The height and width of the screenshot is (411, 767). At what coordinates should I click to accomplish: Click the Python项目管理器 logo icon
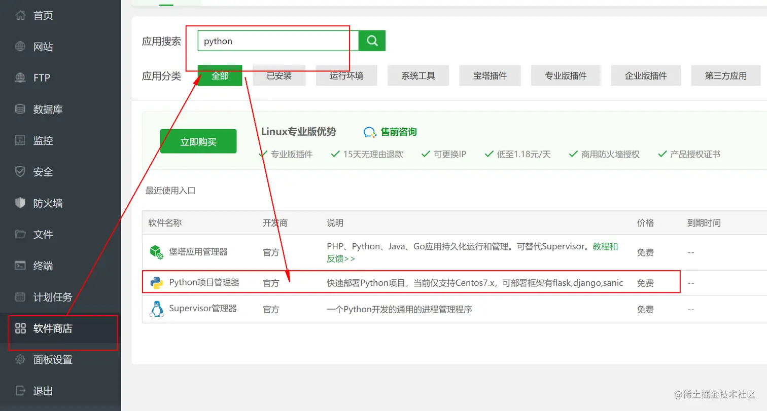point(157,283)
